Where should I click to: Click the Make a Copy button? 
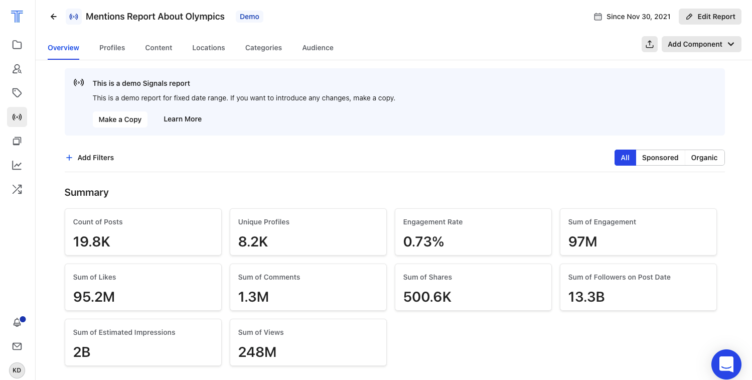point(120,119)
